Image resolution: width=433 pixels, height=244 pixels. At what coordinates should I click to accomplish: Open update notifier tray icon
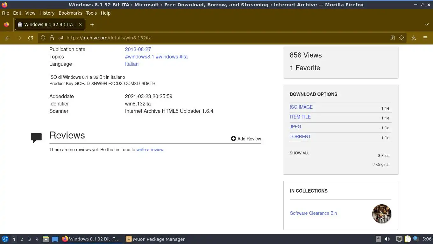(x=415, y=238)
